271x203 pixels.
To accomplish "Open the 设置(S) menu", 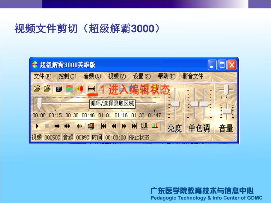I will click(142, 76).
